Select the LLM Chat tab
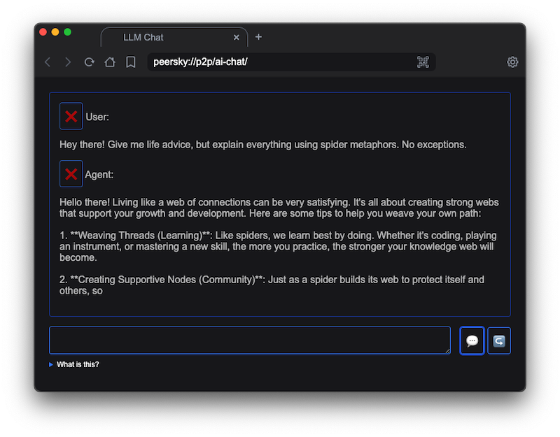 174,37
